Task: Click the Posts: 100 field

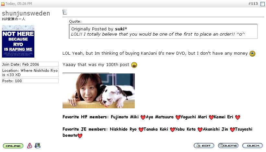Action: pyautogui.click(x=30, y=81)
